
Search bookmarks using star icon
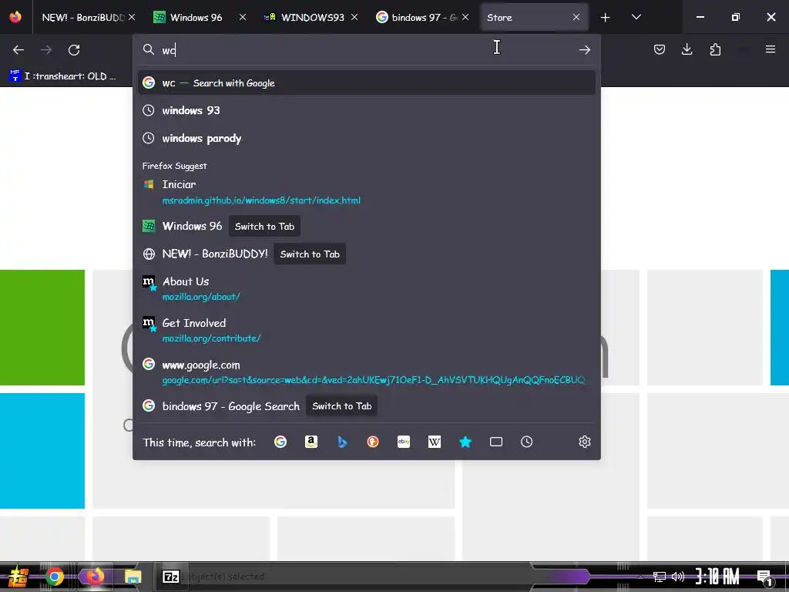coord(465,442)
